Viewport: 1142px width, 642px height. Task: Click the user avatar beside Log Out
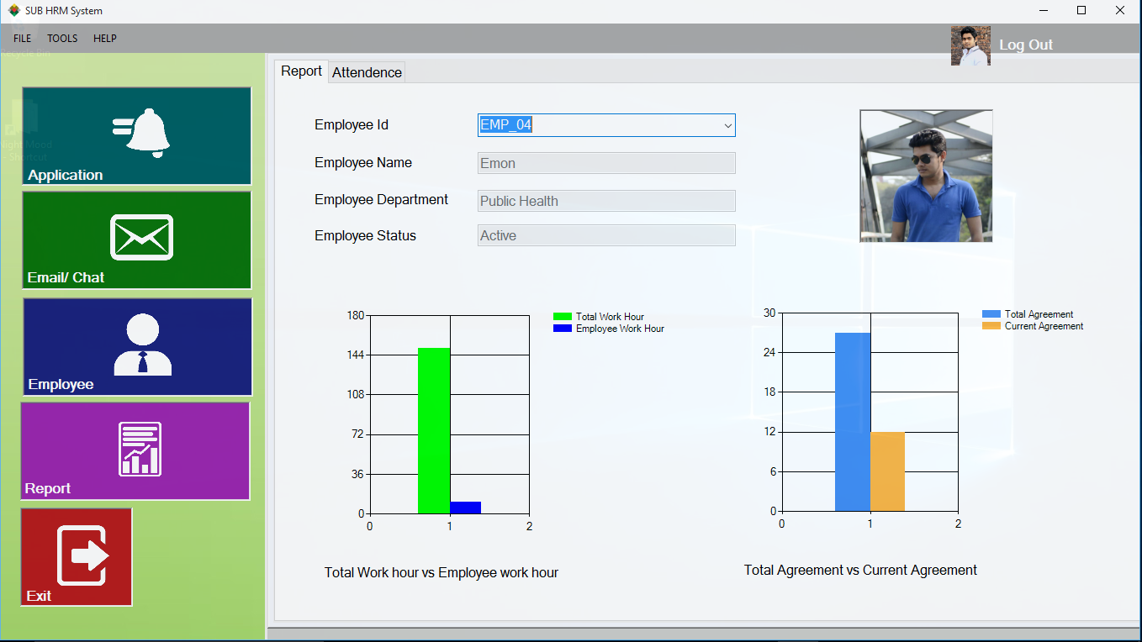[x=970, y=45]
